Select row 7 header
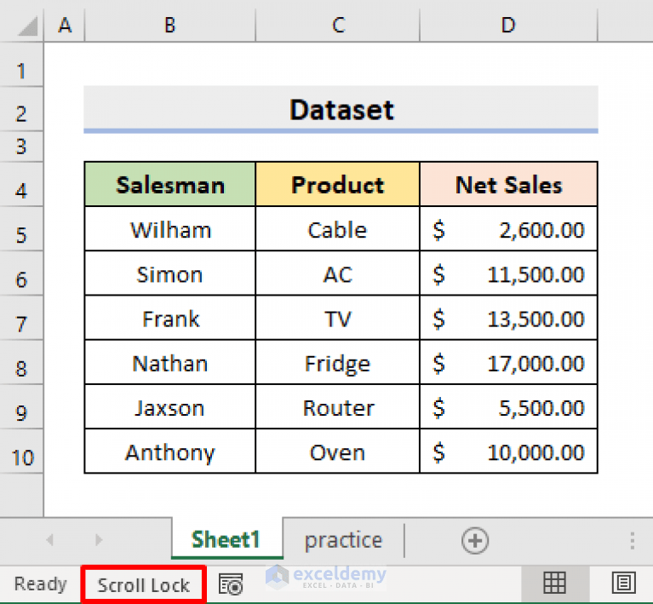The width and height of the screenshot is (653, 604). tap(21, 318)
